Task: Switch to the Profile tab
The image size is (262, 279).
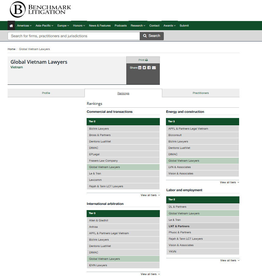Action: pyautogui.click(x=46, y=93)
